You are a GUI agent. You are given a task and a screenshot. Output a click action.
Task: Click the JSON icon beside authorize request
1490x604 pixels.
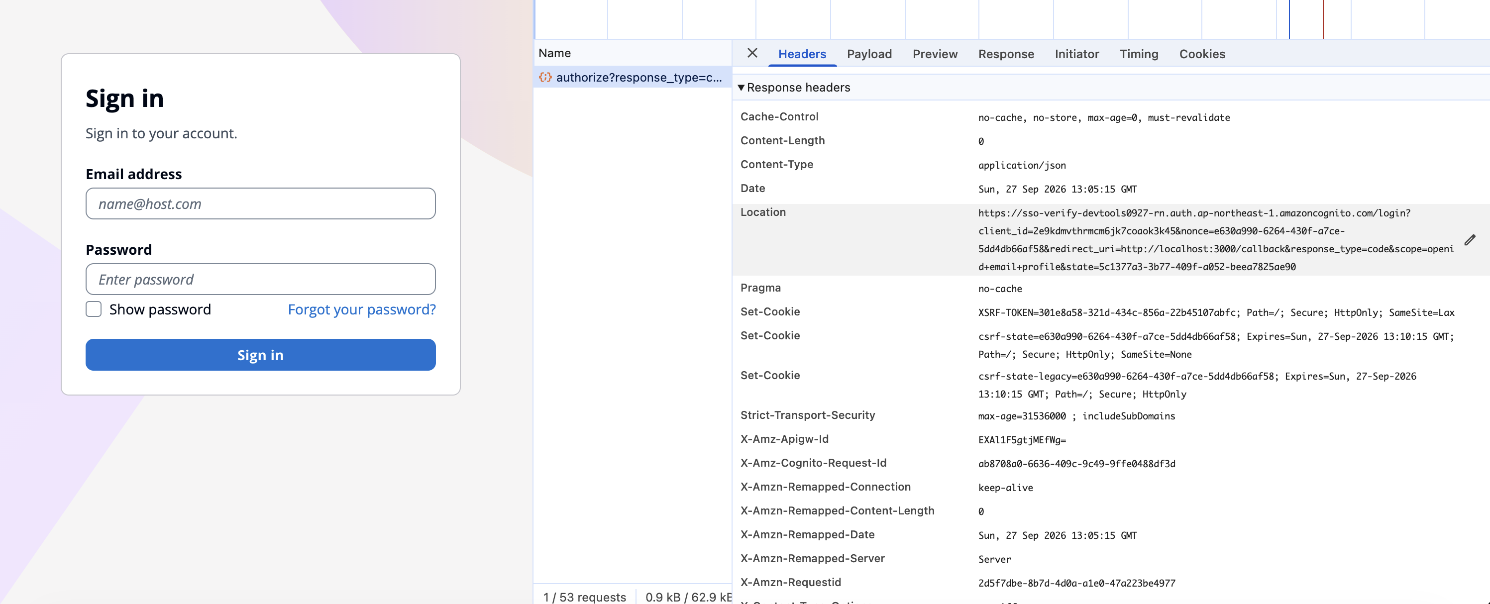(545, 78)
